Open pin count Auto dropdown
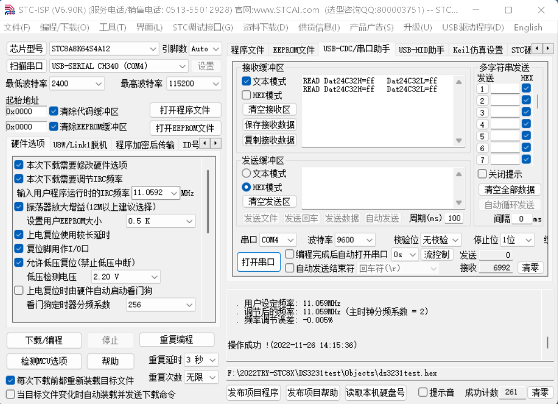Viewport: 558px width, 404px height. [206, 49]
